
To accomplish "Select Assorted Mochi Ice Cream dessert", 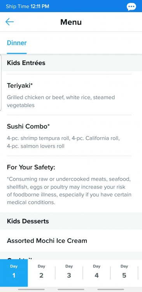I will pos(71,241).
